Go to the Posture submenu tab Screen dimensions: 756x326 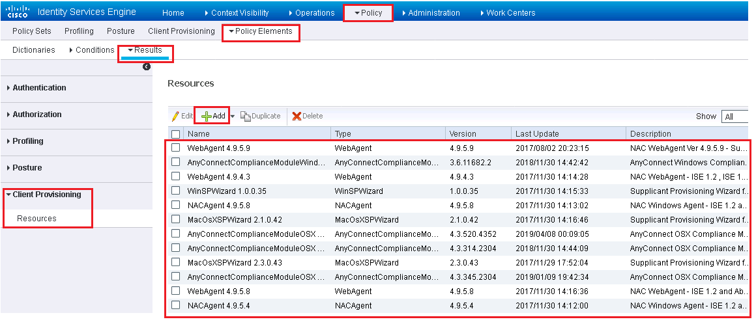point(121,31)
